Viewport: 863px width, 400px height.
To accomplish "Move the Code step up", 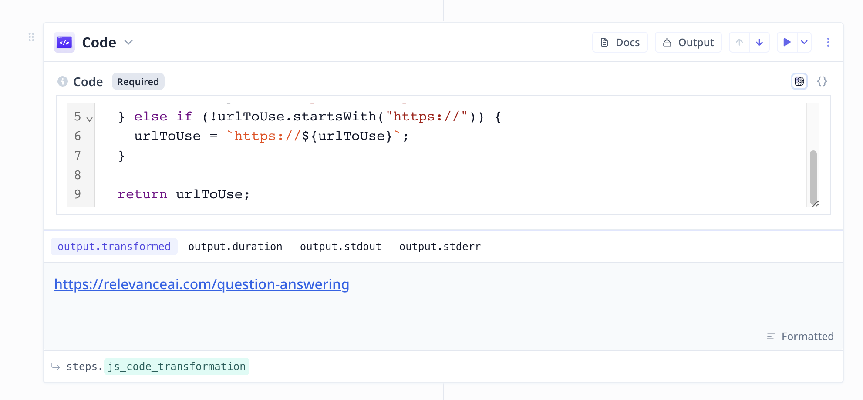I will pyautogui.click(x=739, y=42).
